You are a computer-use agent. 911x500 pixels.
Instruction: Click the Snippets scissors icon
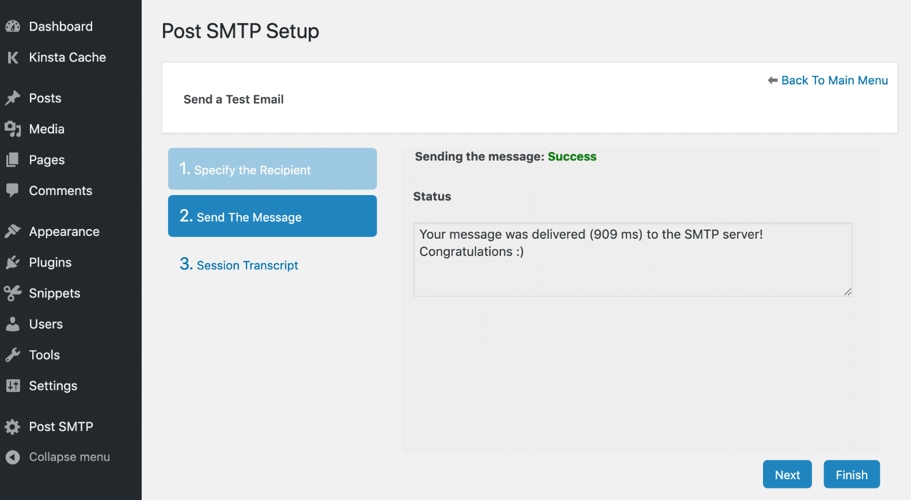tap(13, 293)
